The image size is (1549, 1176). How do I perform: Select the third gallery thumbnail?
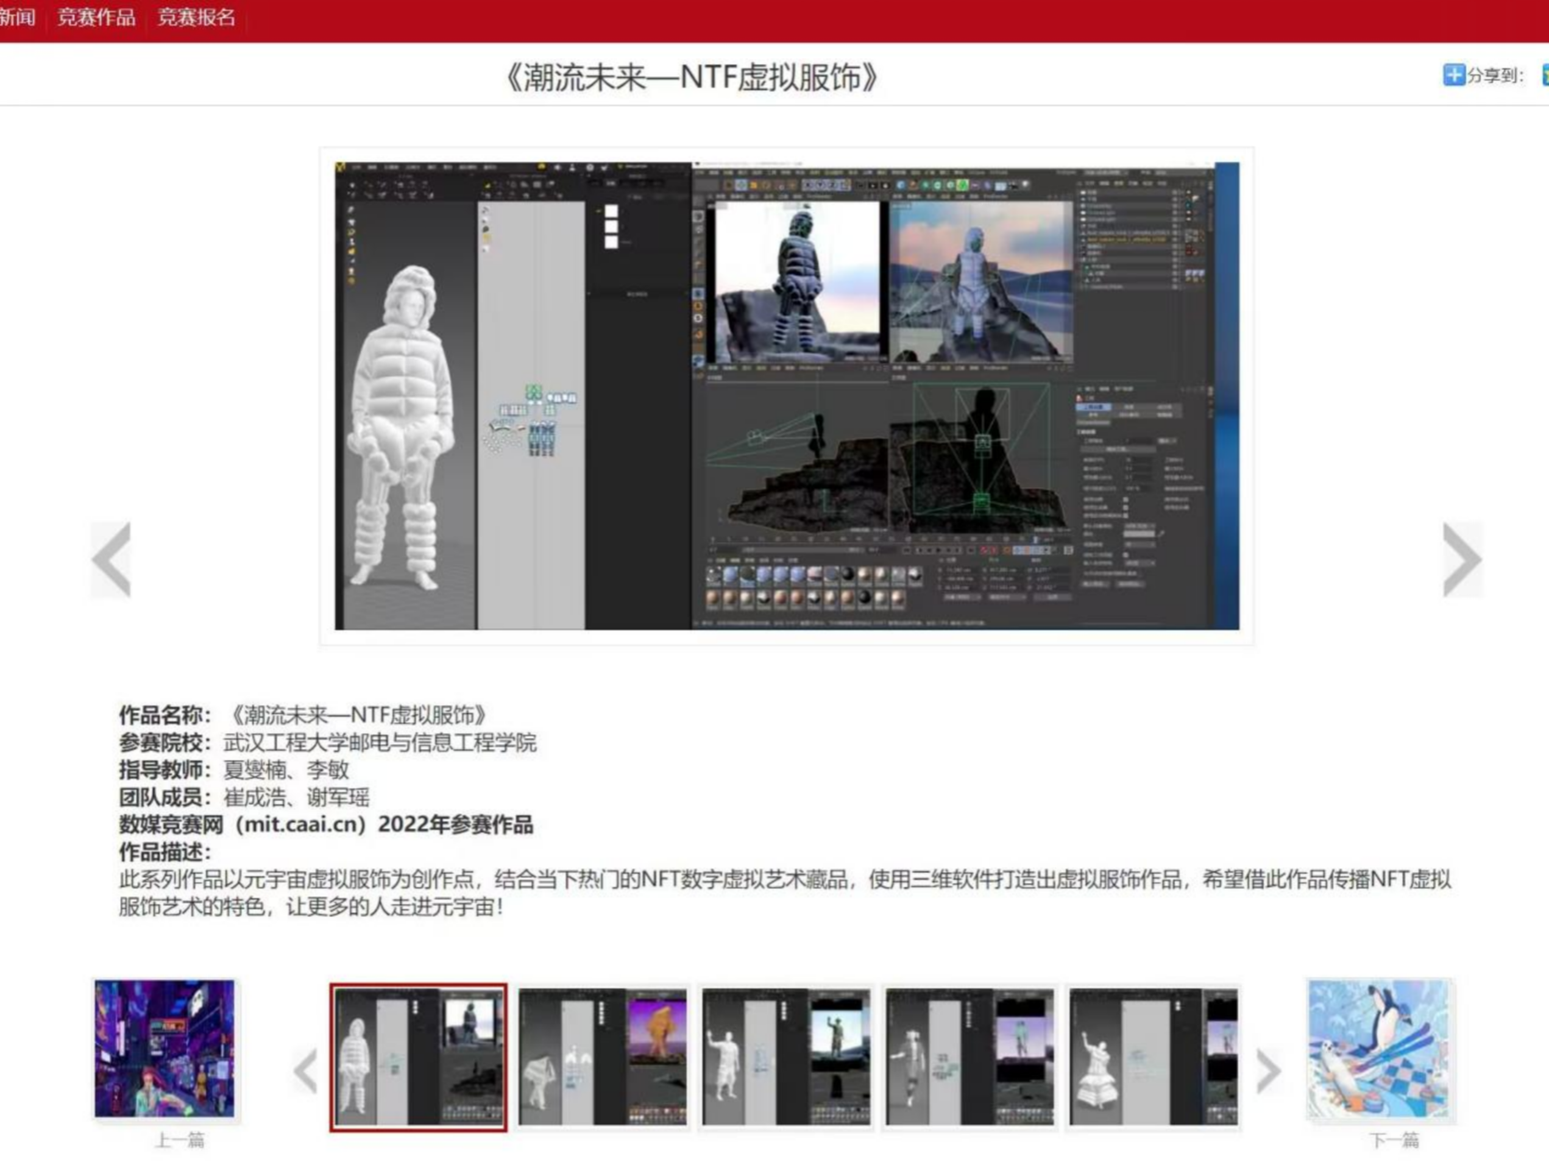(x=787, y=1057)
